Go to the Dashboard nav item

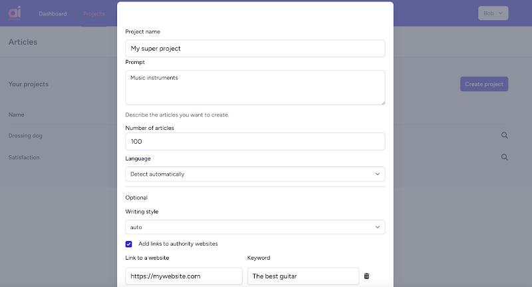coord(53,14)
